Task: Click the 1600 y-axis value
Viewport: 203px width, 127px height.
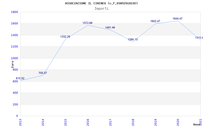Action: (x=14, y=24)
